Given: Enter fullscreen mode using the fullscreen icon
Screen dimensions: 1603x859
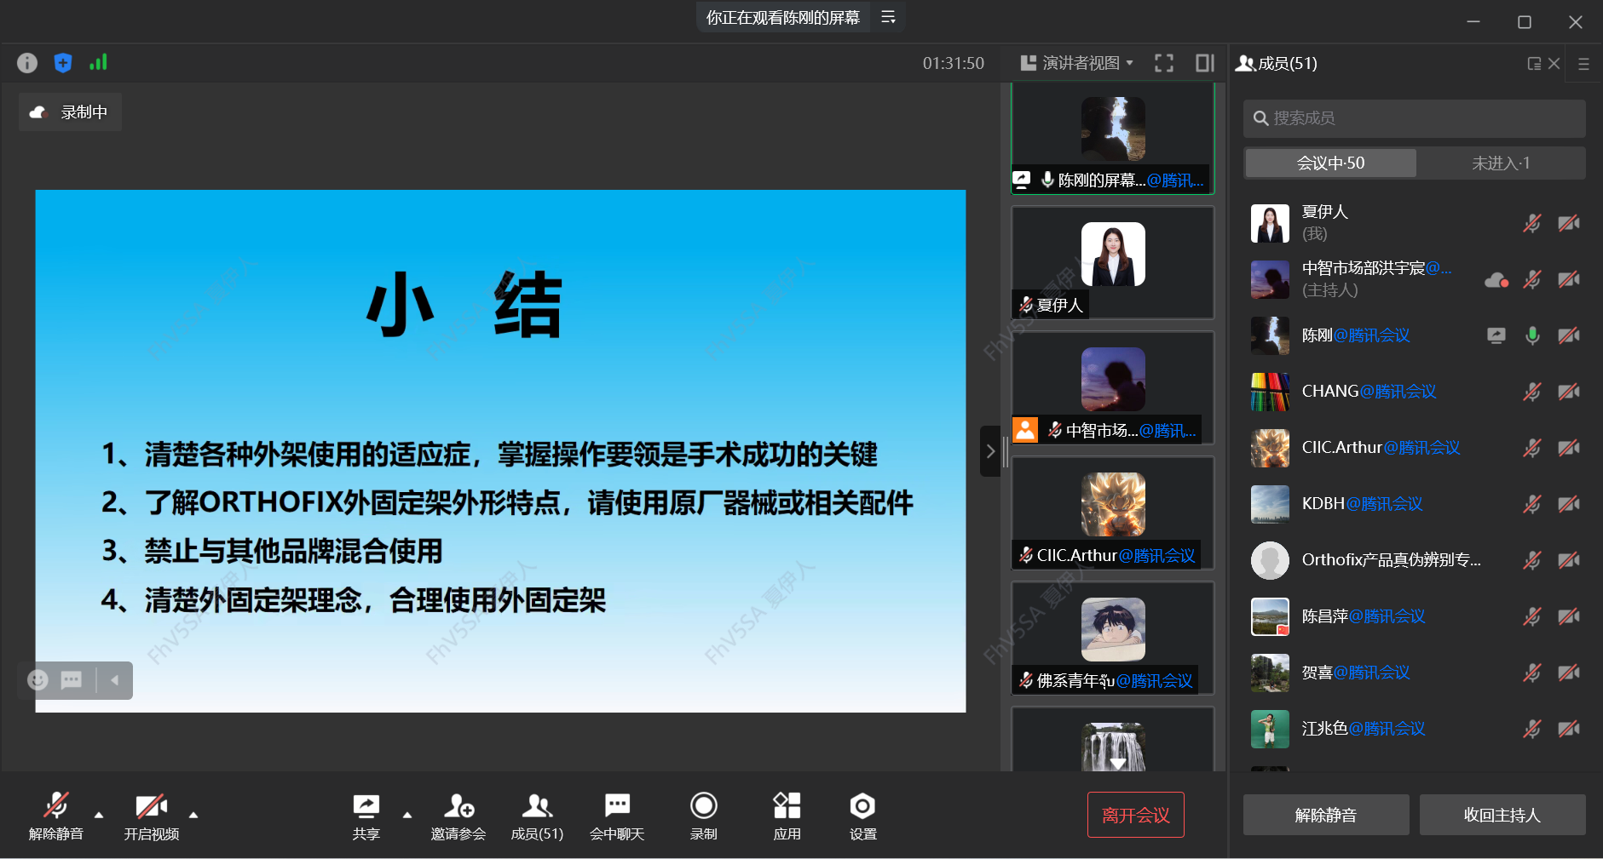Looking at the screenshot, I should pyautogui.click(x=1163, y=63).
